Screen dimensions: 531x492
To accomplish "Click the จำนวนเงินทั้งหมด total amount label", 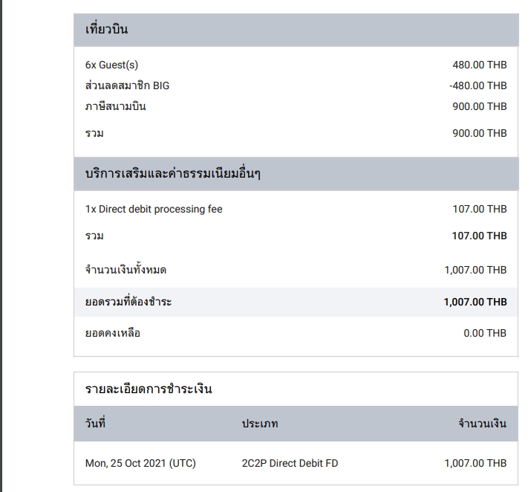I will (126, 270).
